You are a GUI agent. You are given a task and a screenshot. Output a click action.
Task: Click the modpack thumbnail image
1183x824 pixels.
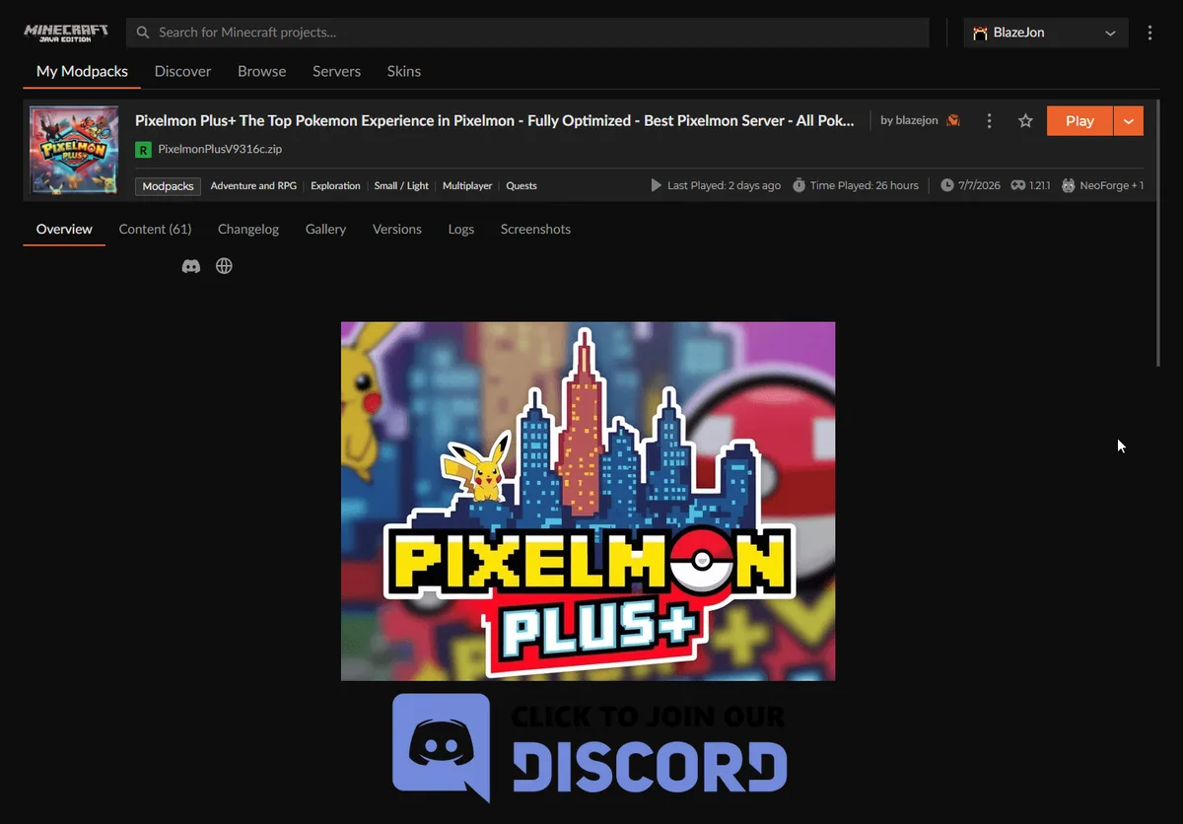click(74, 150)
